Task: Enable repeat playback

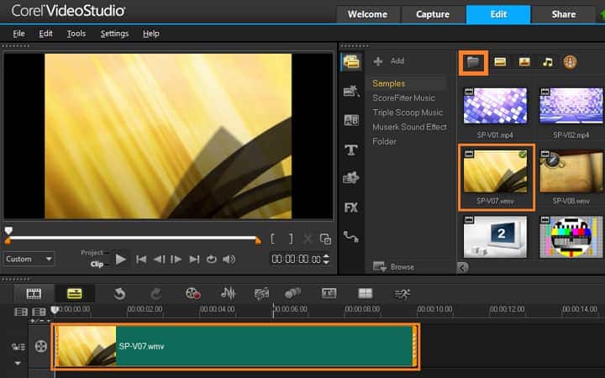Action: [211, 260]
